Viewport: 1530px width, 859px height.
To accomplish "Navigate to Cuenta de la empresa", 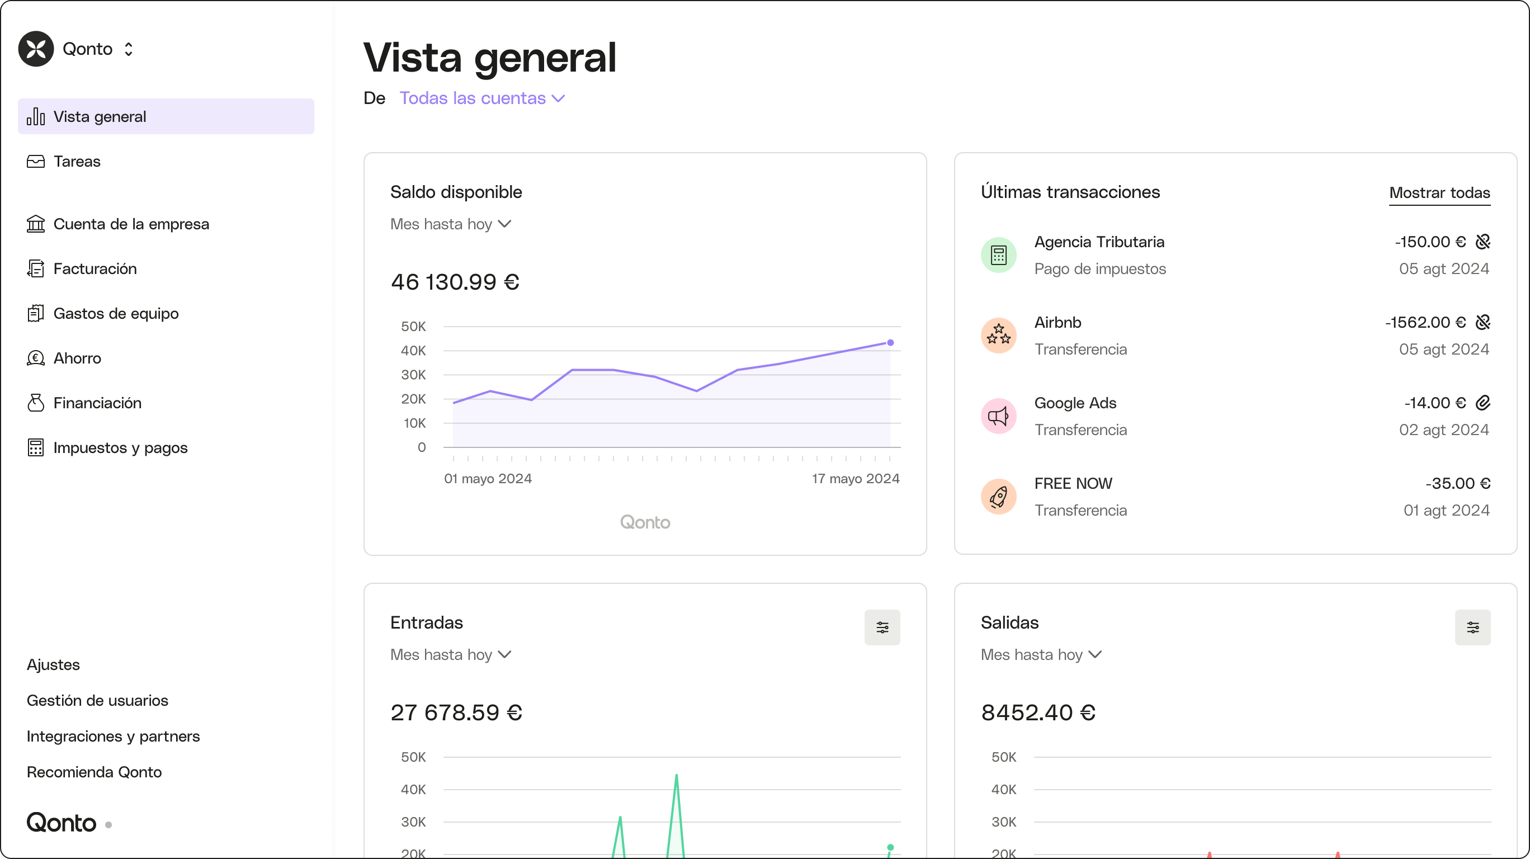I will pyautogui.click(x=166, y=224).
